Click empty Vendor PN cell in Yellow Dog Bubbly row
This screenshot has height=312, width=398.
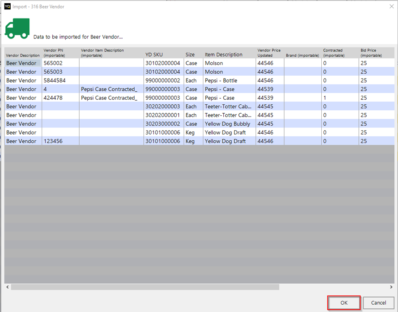coord(60,124)
